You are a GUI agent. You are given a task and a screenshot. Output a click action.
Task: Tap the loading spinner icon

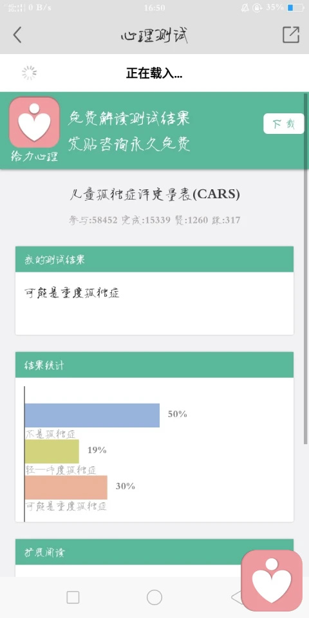click(29, 73)
